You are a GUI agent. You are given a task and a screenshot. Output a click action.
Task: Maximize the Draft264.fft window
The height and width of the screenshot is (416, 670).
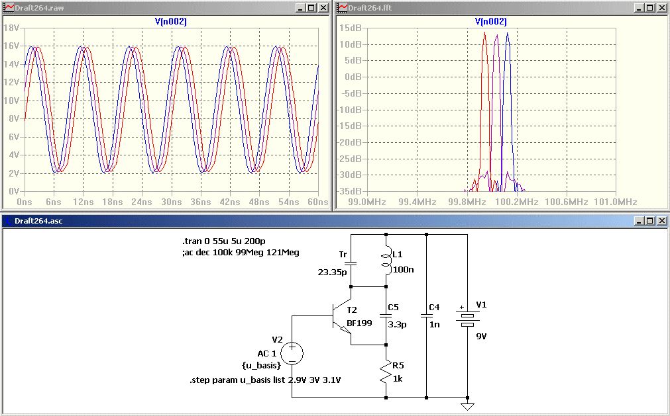point(649,8)
